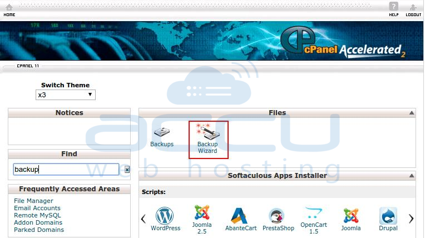The width and height of the screenshot is (425, 238).
Task: Open the Parked Domains link
Action: (x=39, y=230)
